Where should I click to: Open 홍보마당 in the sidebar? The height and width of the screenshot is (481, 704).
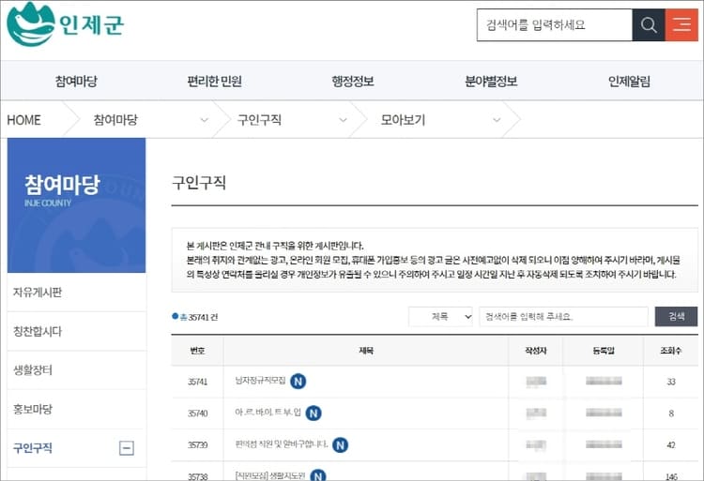tap(33, 409)
